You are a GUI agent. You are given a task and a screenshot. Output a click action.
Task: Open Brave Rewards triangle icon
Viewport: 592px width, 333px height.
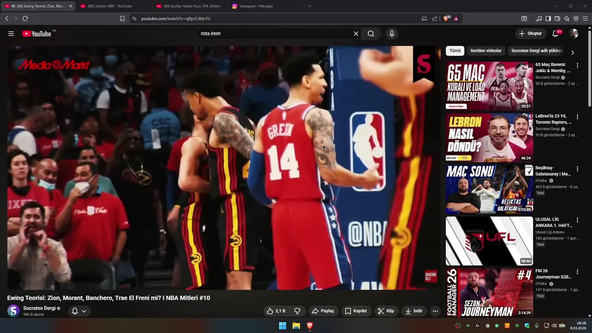tap(456, 18)
